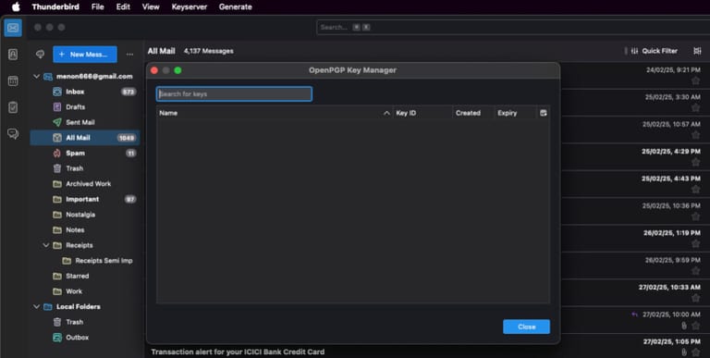The height and width of the screenshot is (358, 710).
Task: Open the View menu
Action: [151, 6]
